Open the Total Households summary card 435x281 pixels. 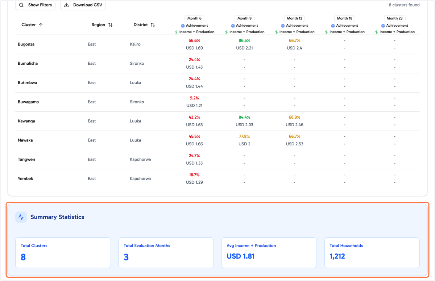click(372, 253)
